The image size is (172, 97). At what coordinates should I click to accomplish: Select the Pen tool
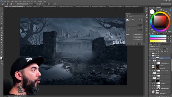pyautogui.click(x=2, y=42)
